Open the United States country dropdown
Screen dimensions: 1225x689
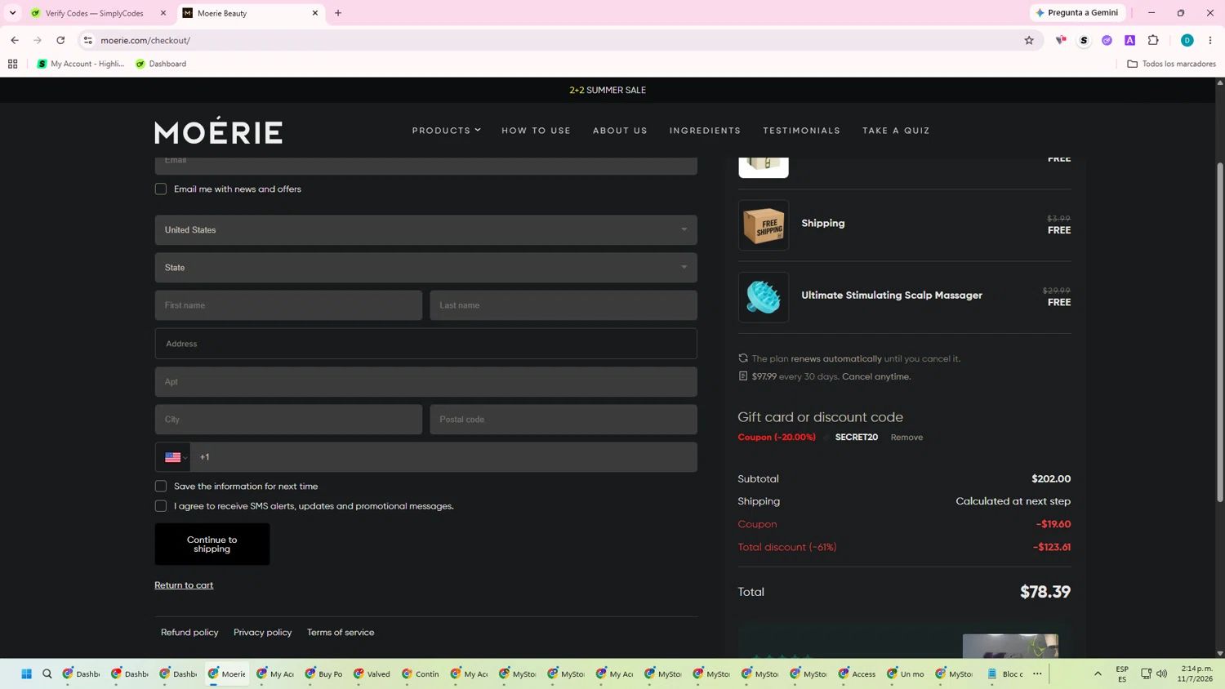coord(425,230)
